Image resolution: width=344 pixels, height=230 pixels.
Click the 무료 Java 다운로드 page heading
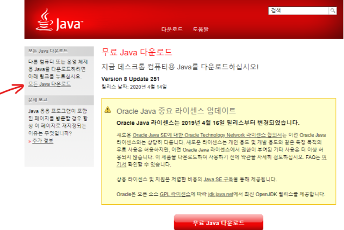coord(137,53)
